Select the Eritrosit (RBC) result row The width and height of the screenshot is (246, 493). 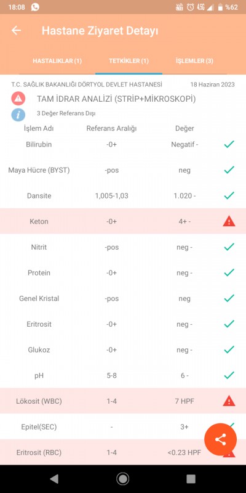point(123,452)
